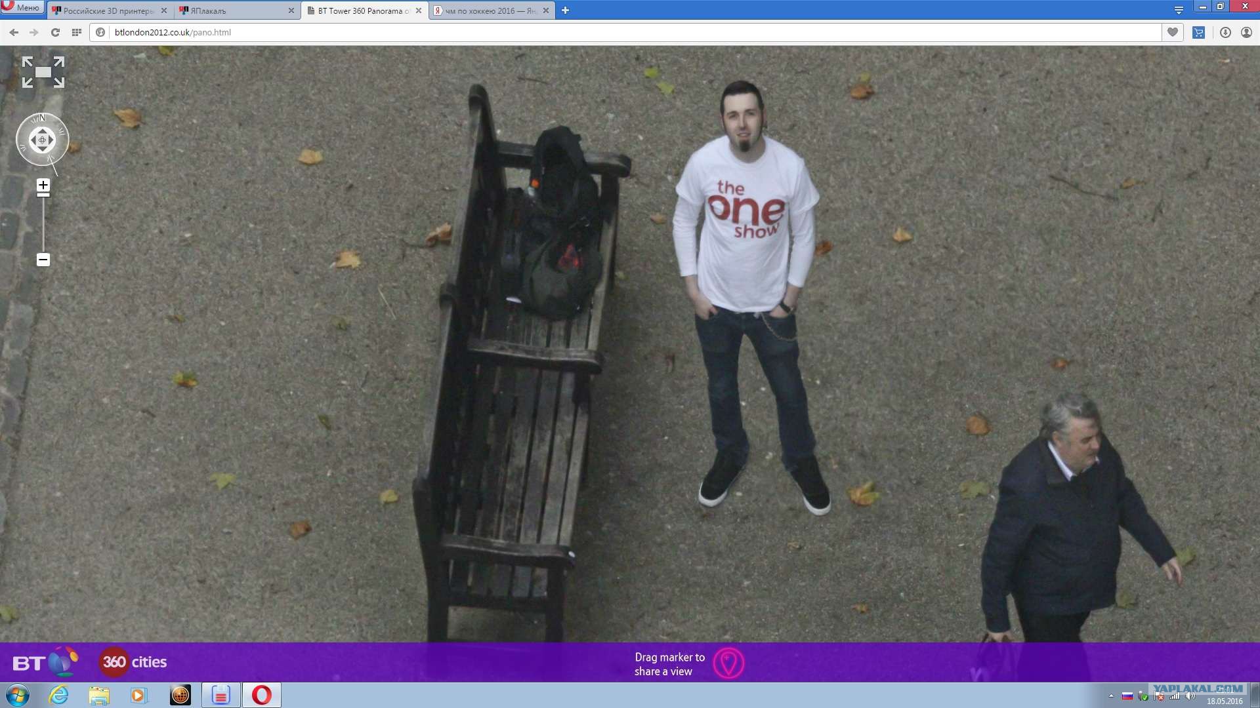Open Action Center flag tray icon

pyautogui.click(x=1159, y=696)
